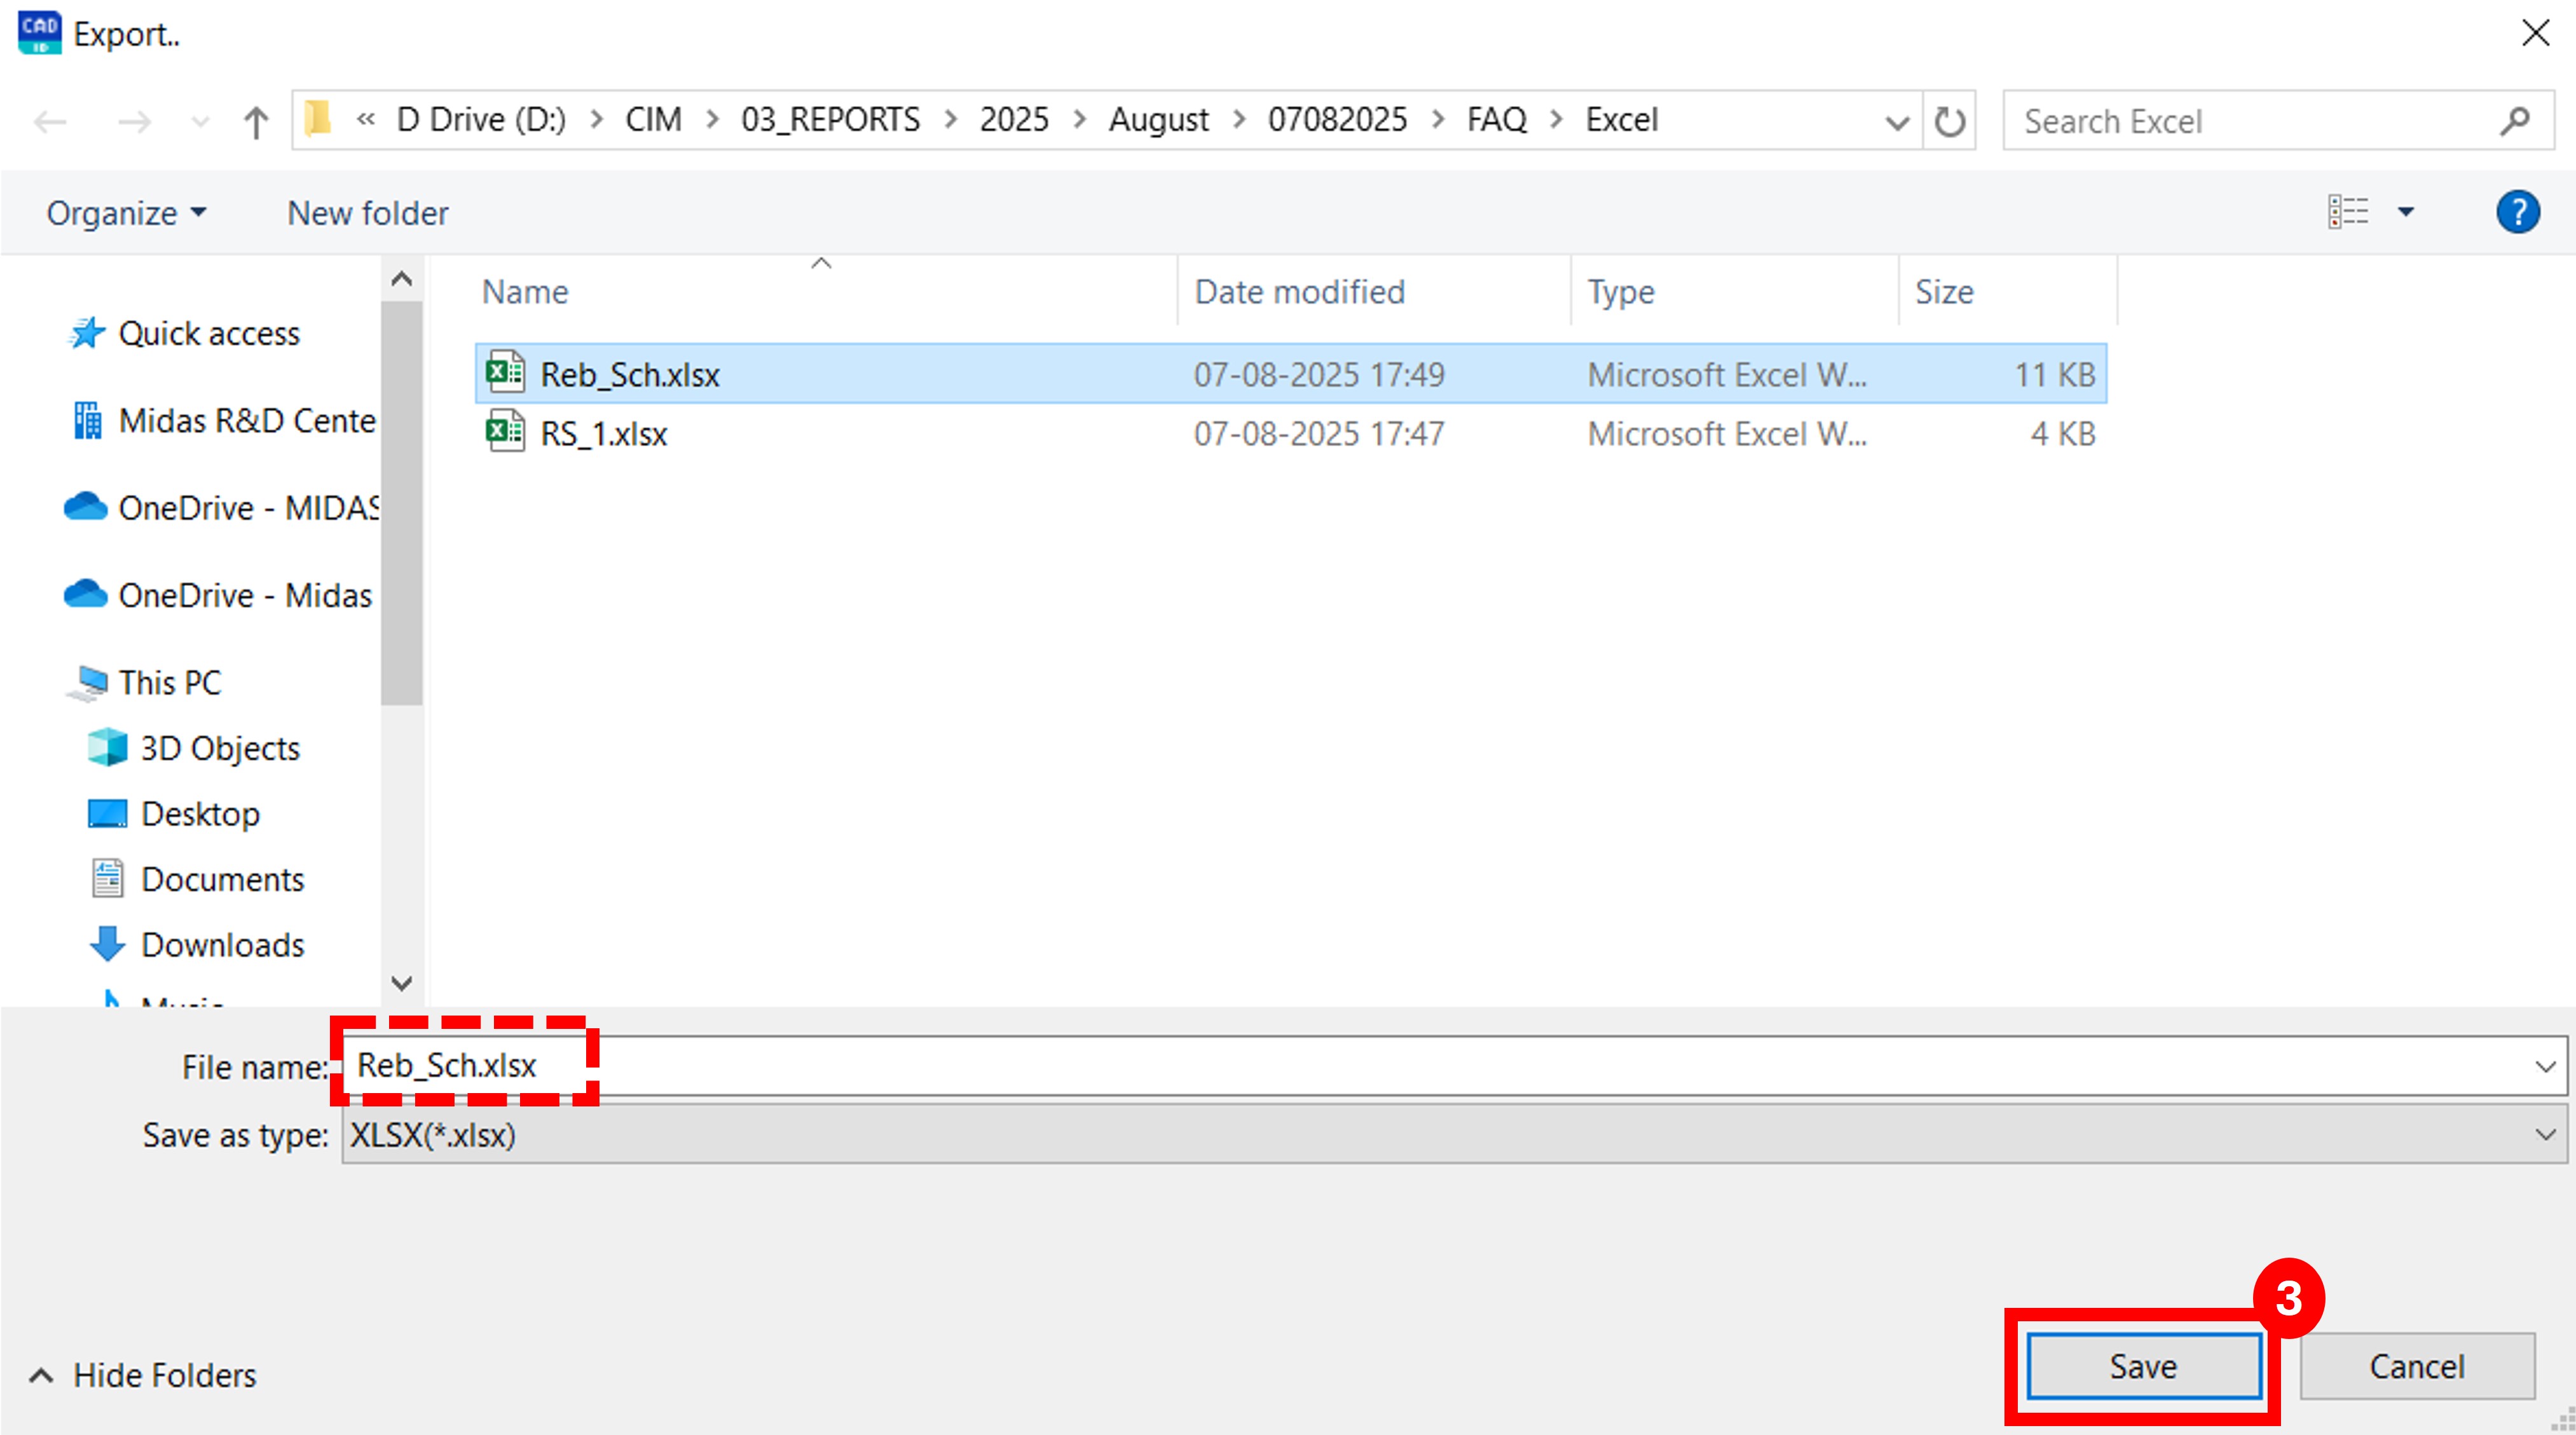Image resolution: width=2576 pixels, height=1435 pixels.
Task: Expand the address bar history chevron
Action: click(1896, 121)
